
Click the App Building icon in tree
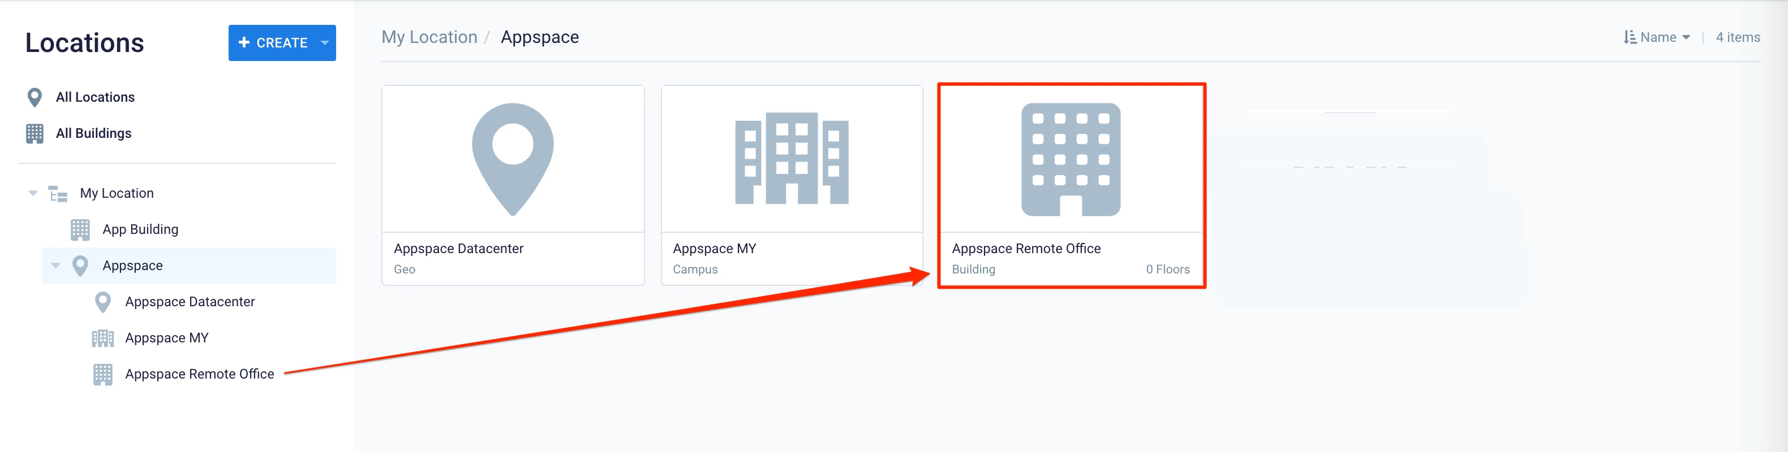(x=80, y=229)
